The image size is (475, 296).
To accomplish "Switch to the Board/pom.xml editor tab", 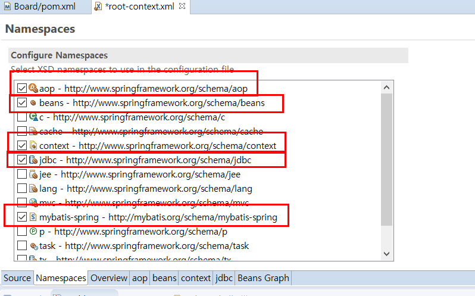I will 45,7.
